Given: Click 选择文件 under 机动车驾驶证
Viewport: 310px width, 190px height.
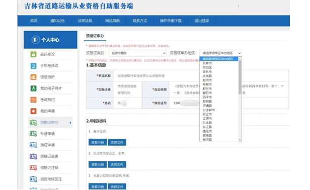Looking at the screenshot, I should coord(117,164).
